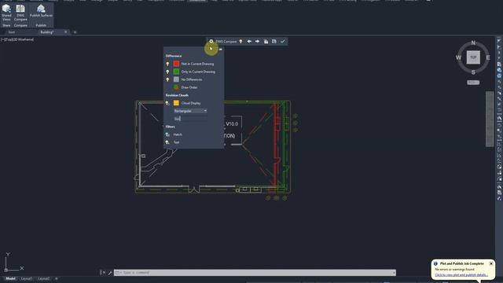
Task: Open the DWG Compare toolbar settings gear
Action: (x=211, y=42)
